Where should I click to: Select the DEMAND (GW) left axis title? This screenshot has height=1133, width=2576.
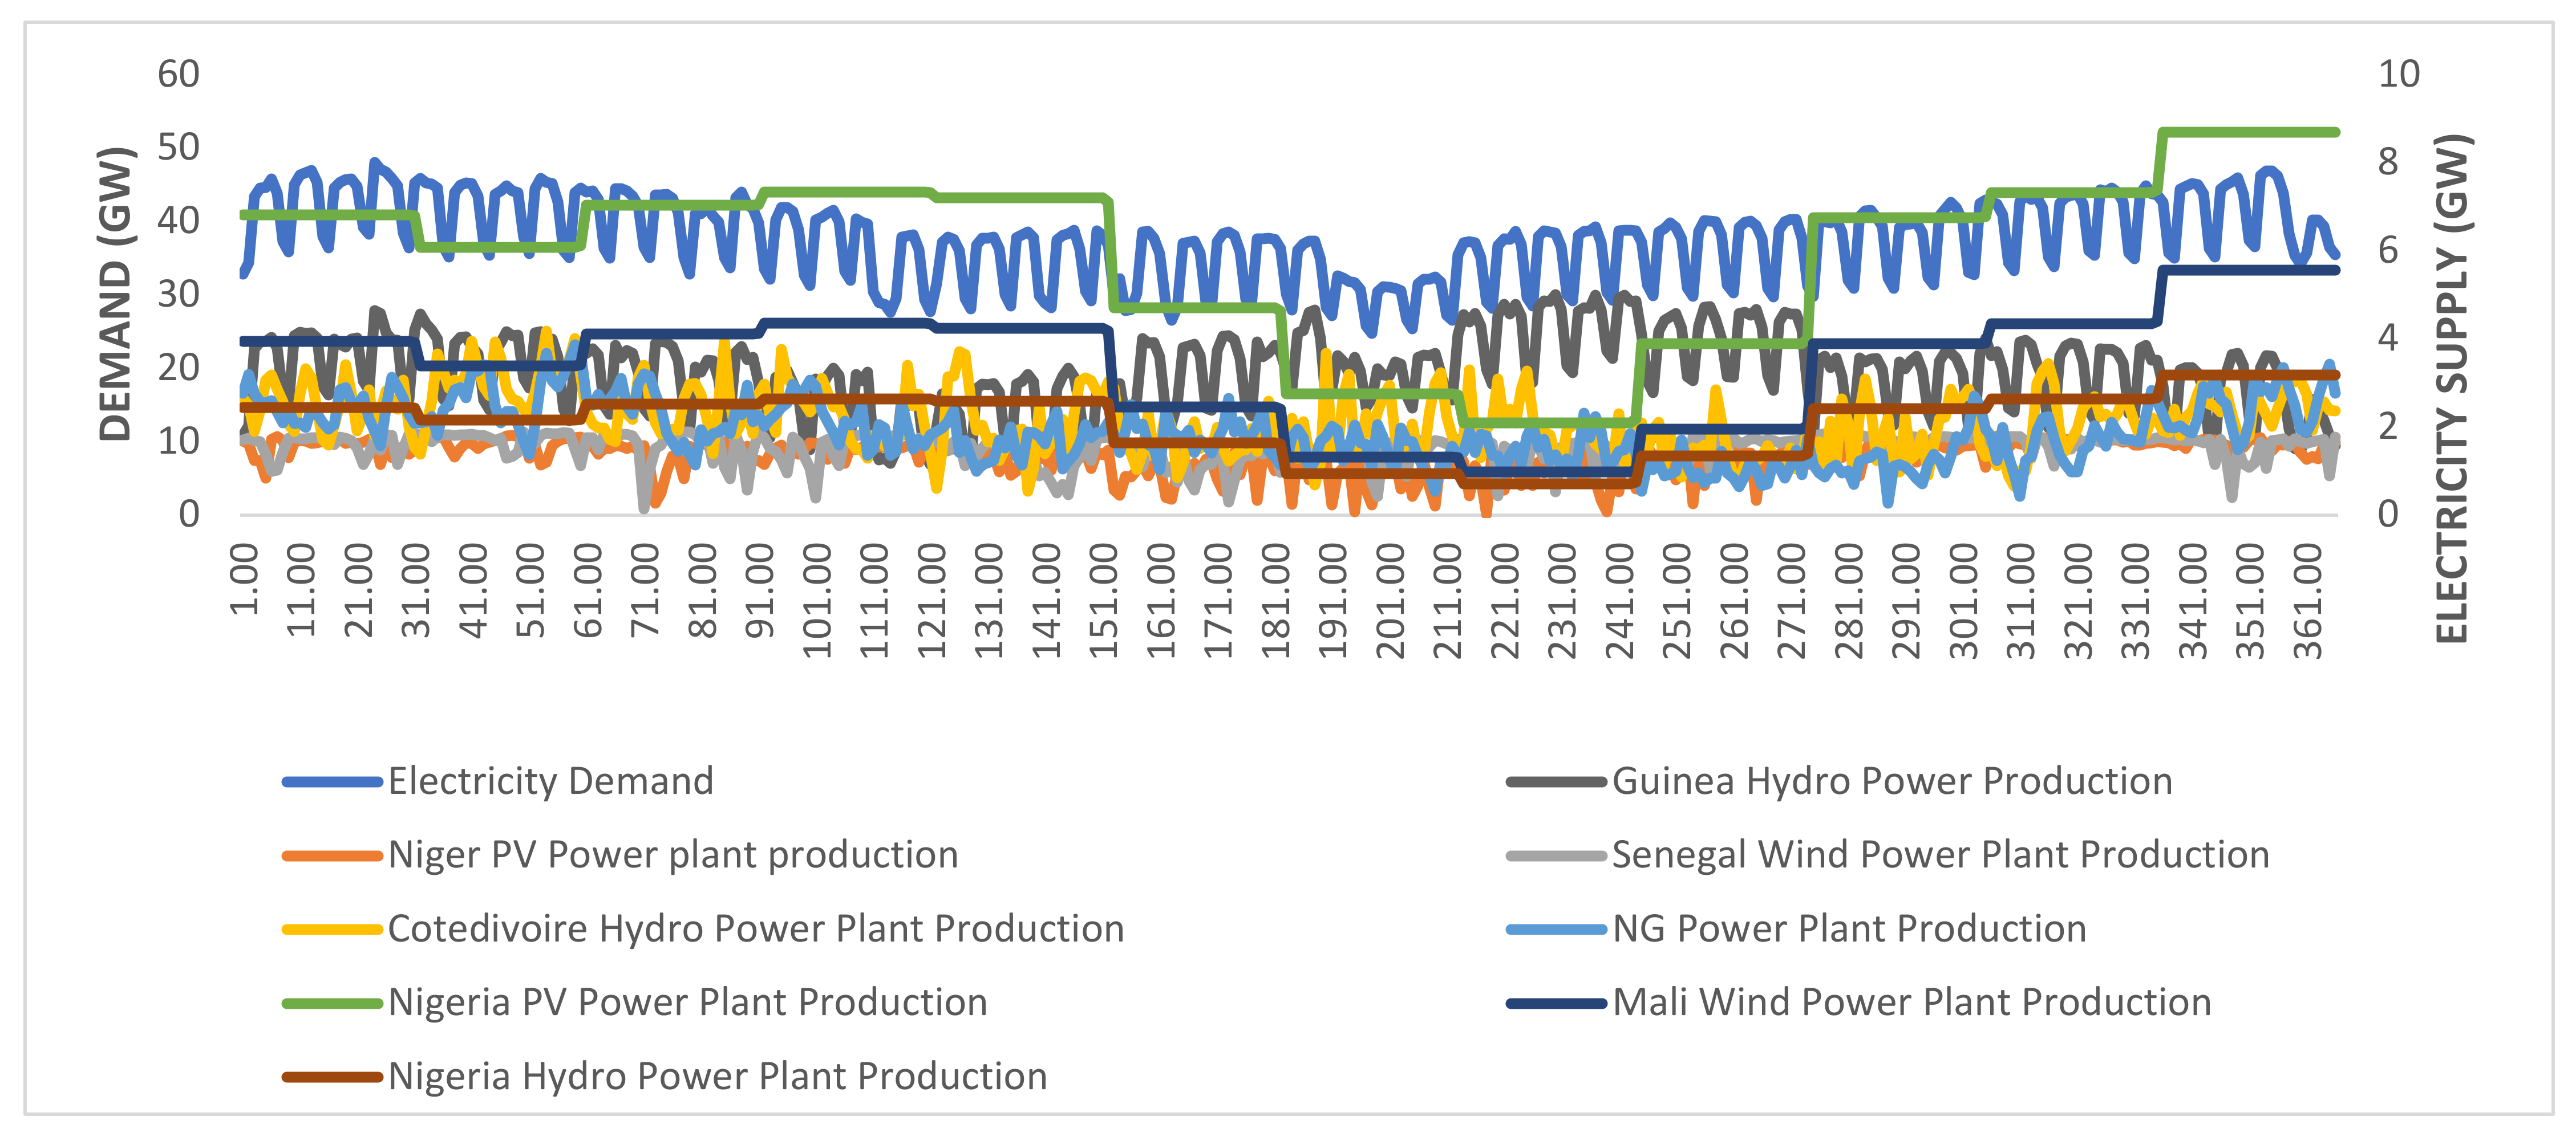[x=116, y=294]
